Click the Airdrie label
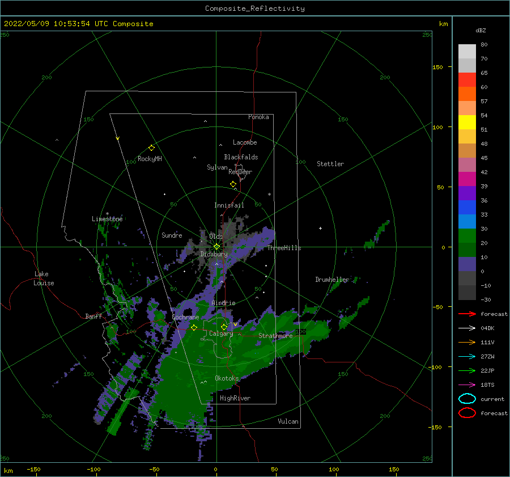The image size is (510, 477). 223,303
